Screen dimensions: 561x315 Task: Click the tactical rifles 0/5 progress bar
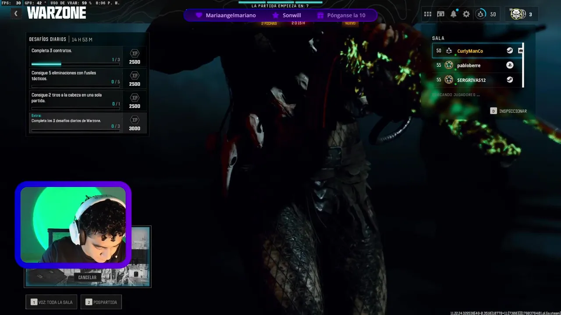75,86
